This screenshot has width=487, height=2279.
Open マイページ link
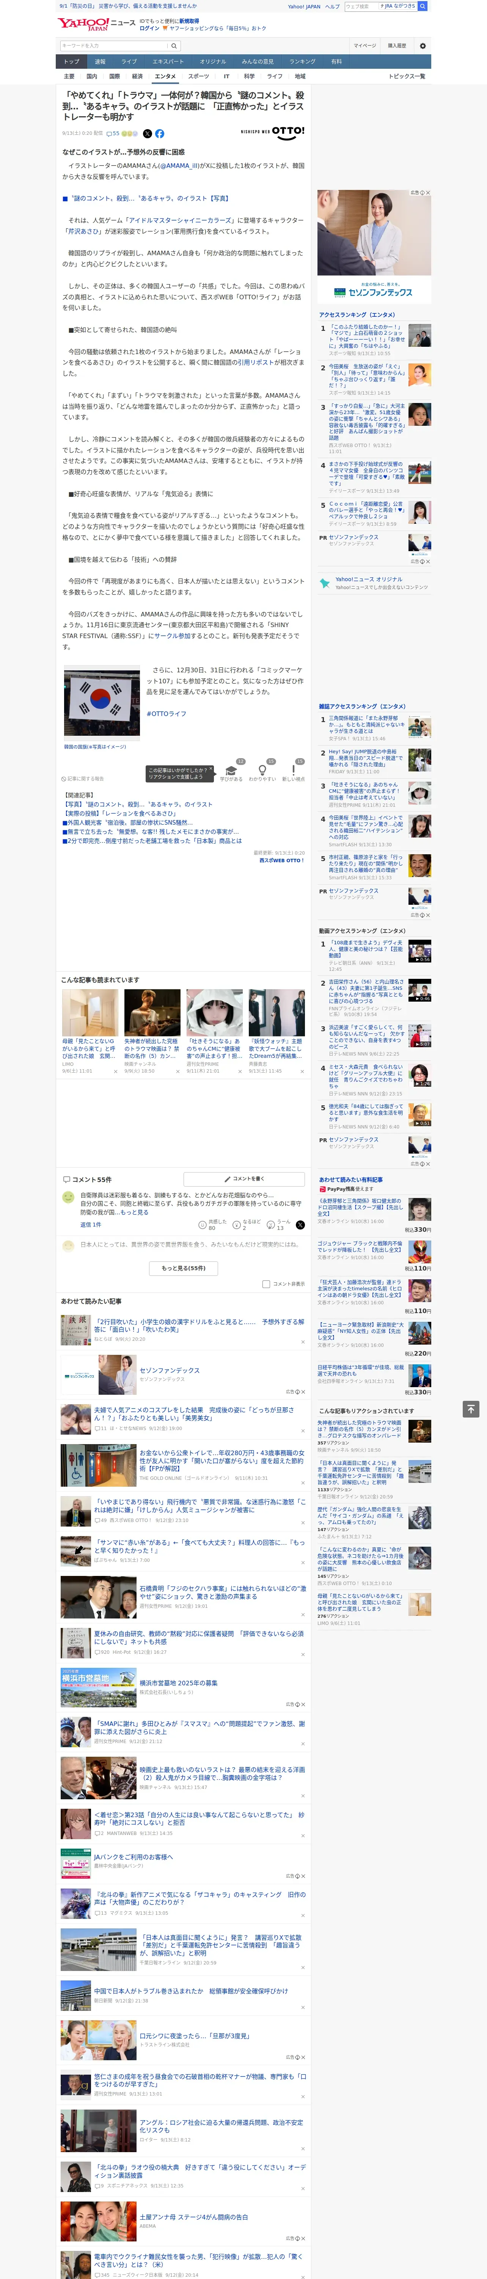point(364,46)
